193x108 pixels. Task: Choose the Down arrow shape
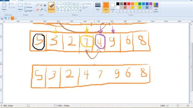[x=58, y=10]
